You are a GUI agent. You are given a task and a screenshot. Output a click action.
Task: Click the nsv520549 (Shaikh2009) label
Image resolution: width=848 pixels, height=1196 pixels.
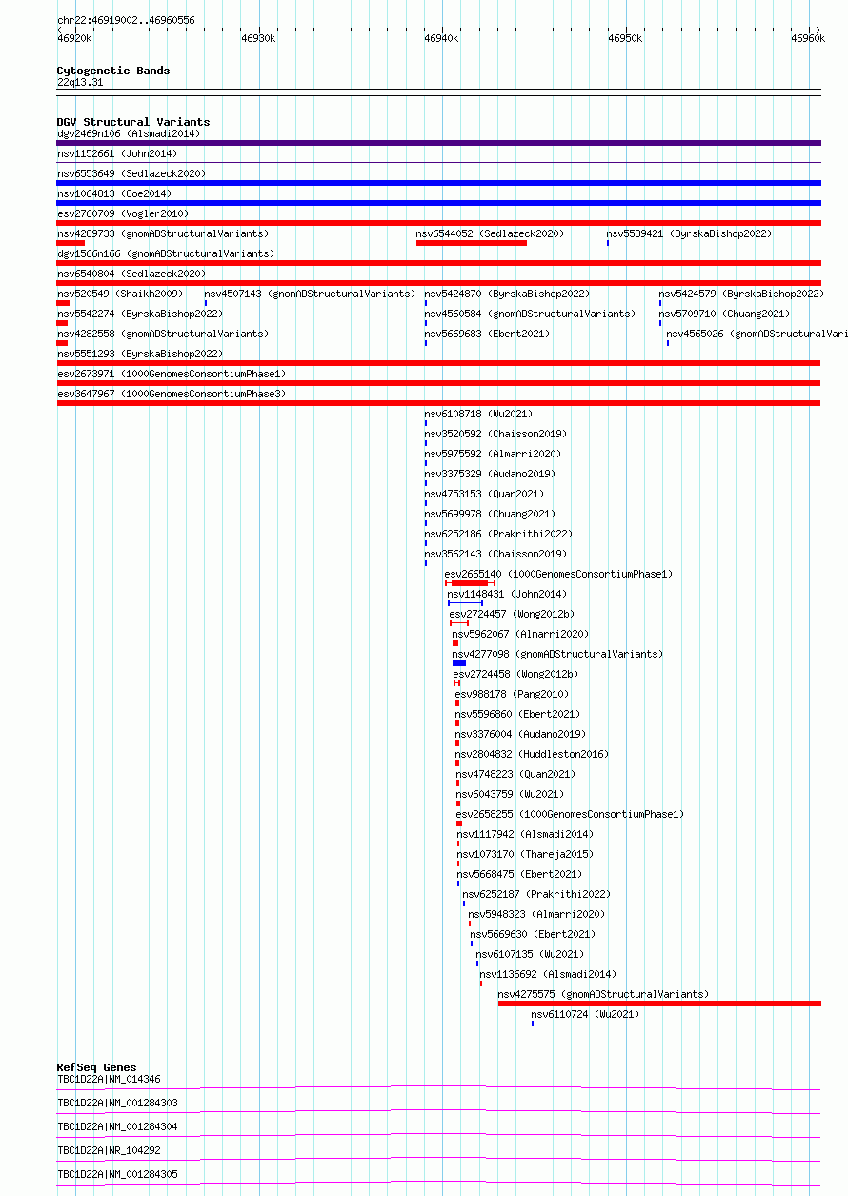120,294
